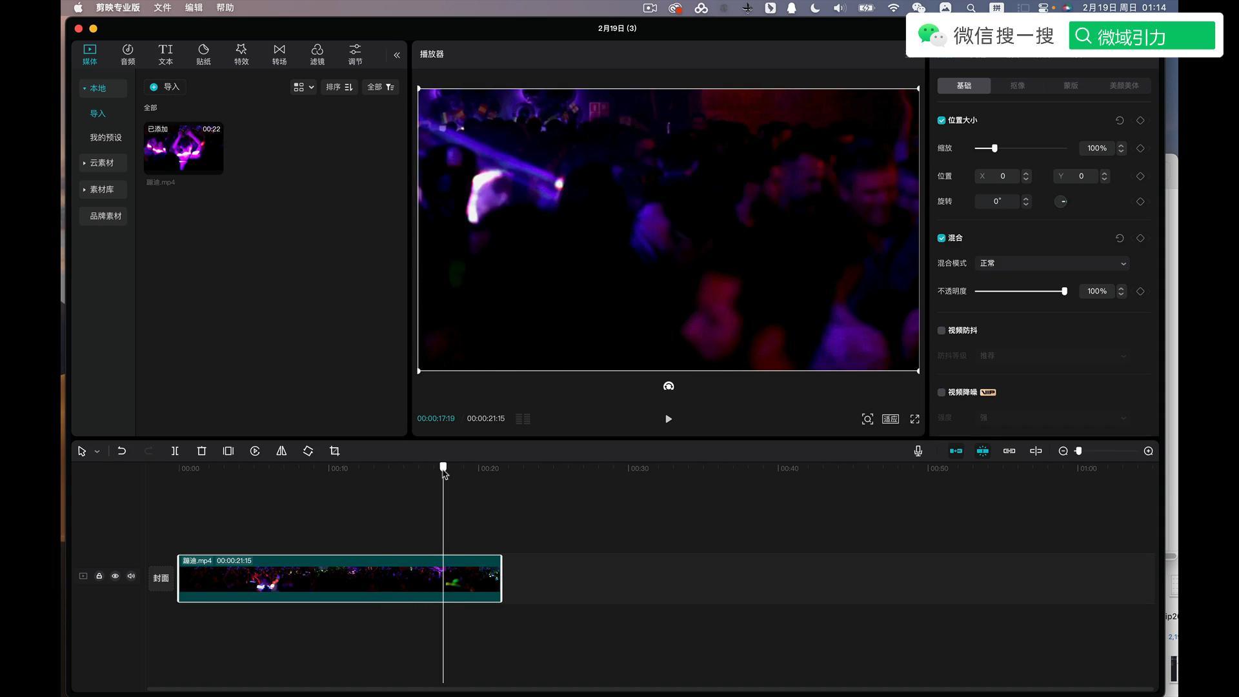This screenshot has width=1239, height=697.
Task: Toggle main track magnet
Action: (956, 451)
